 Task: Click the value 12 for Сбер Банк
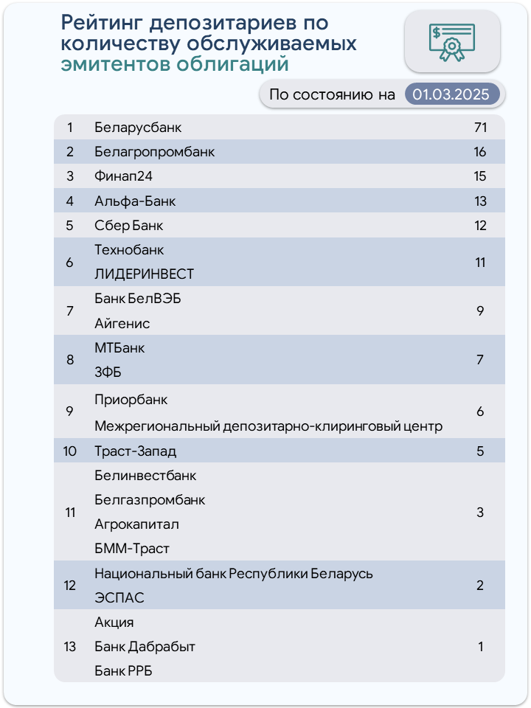click(480, 226)
